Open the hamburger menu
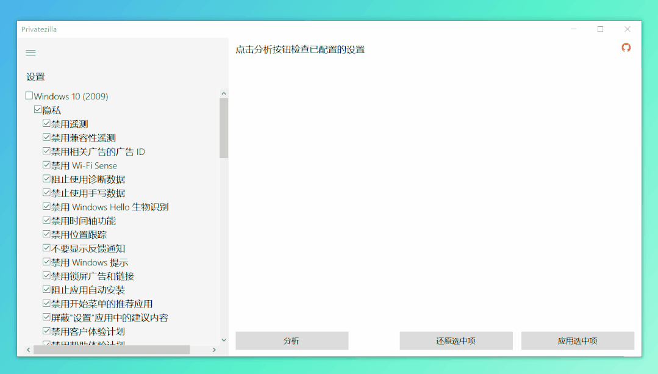 click(x=30, y=52)
